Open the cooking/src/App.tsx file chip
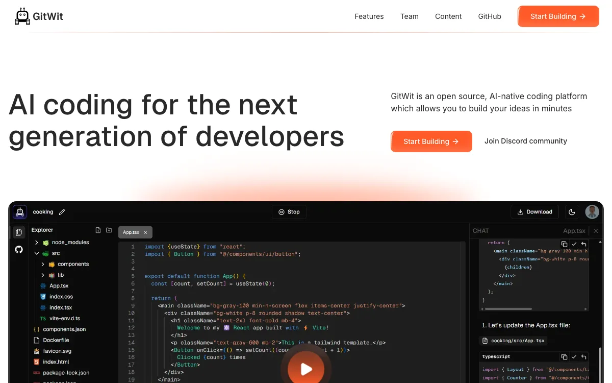 coord(514,341)
